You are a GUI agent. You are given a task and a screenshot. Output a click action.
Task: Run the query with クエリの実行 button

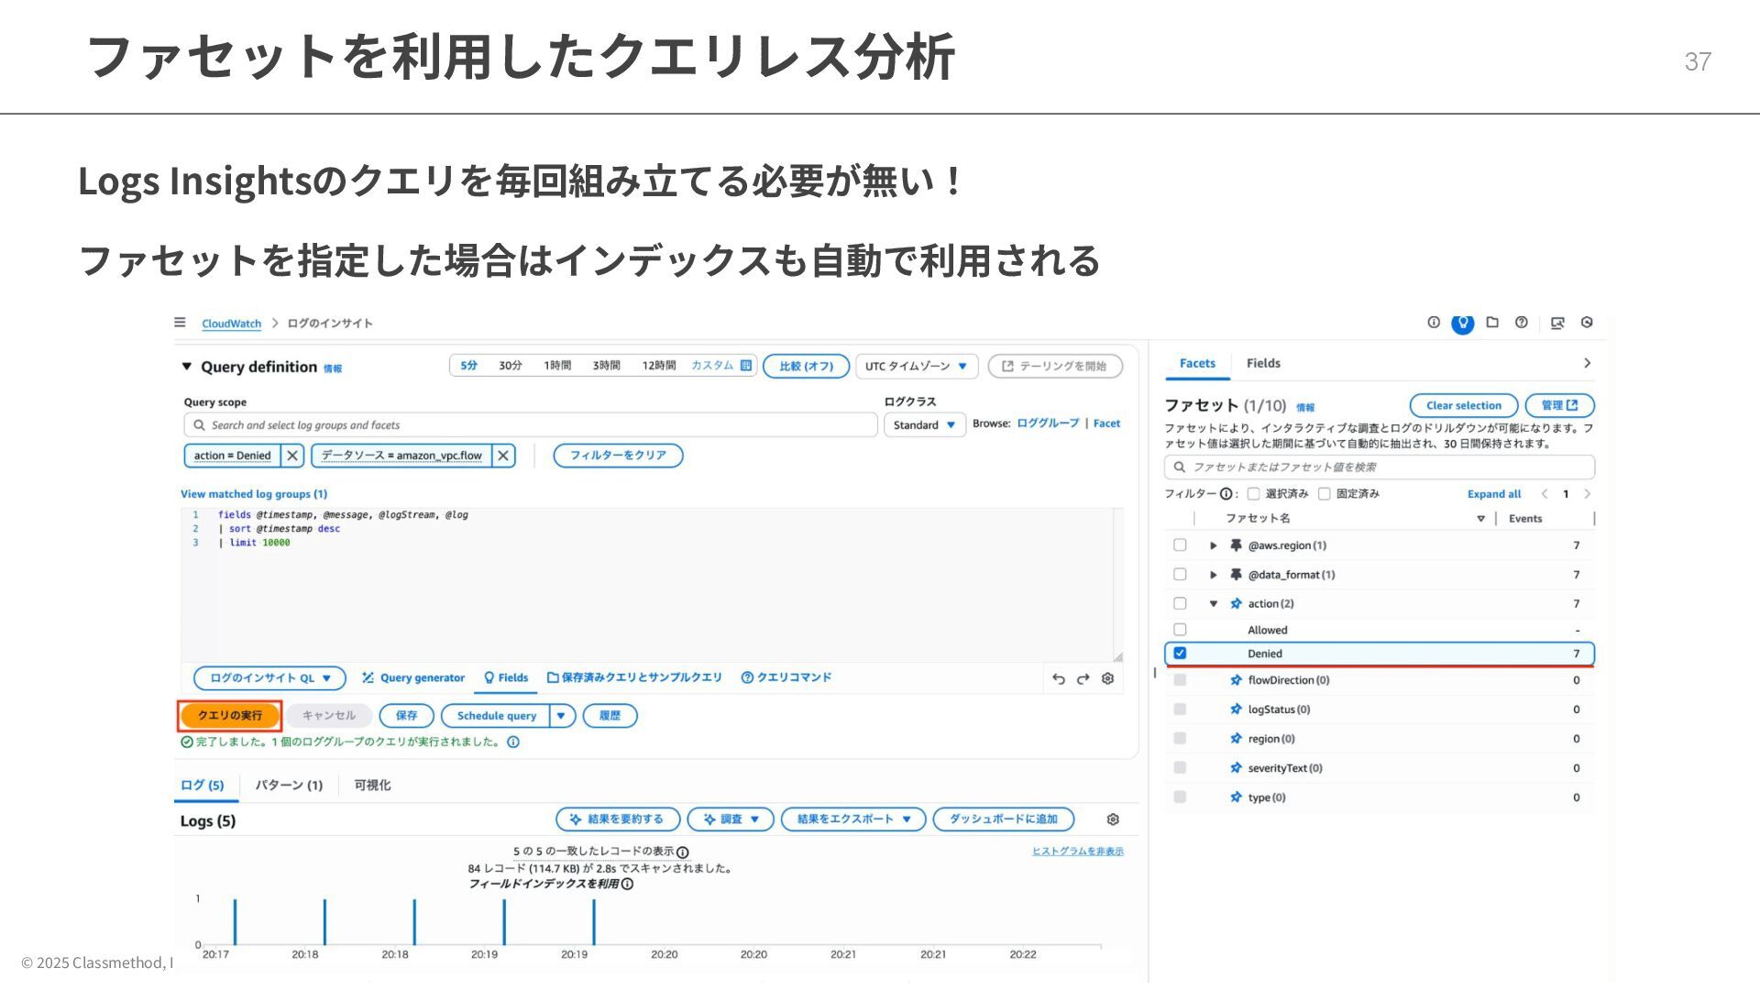230,716
